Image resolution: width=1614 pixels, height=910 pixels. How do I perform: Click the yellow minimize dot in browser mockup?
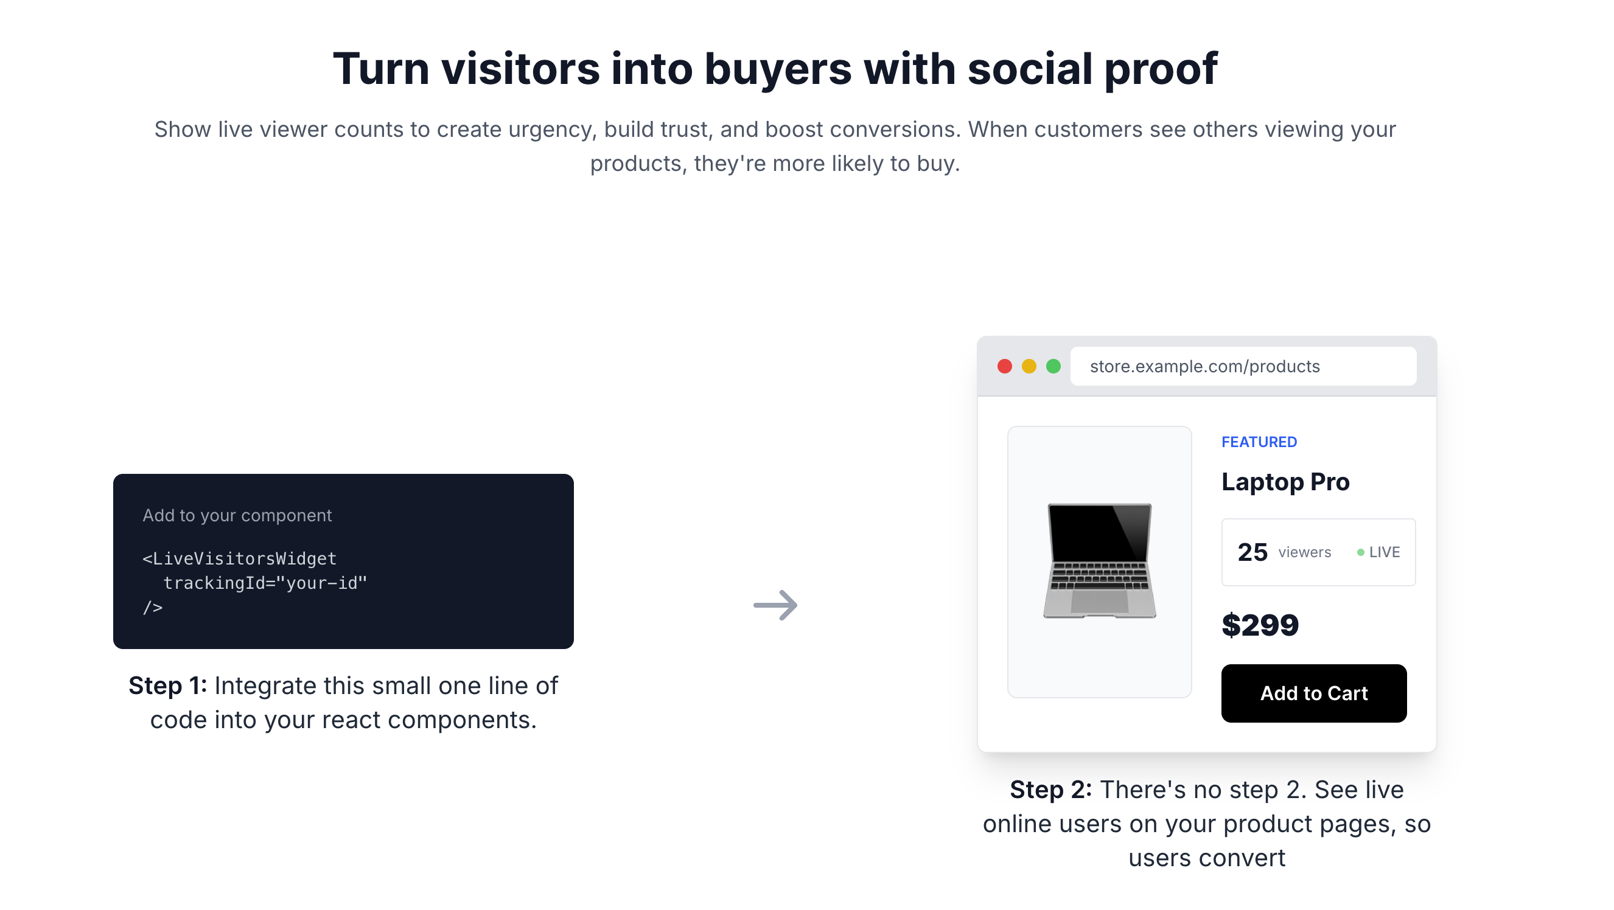point(1029,365)
